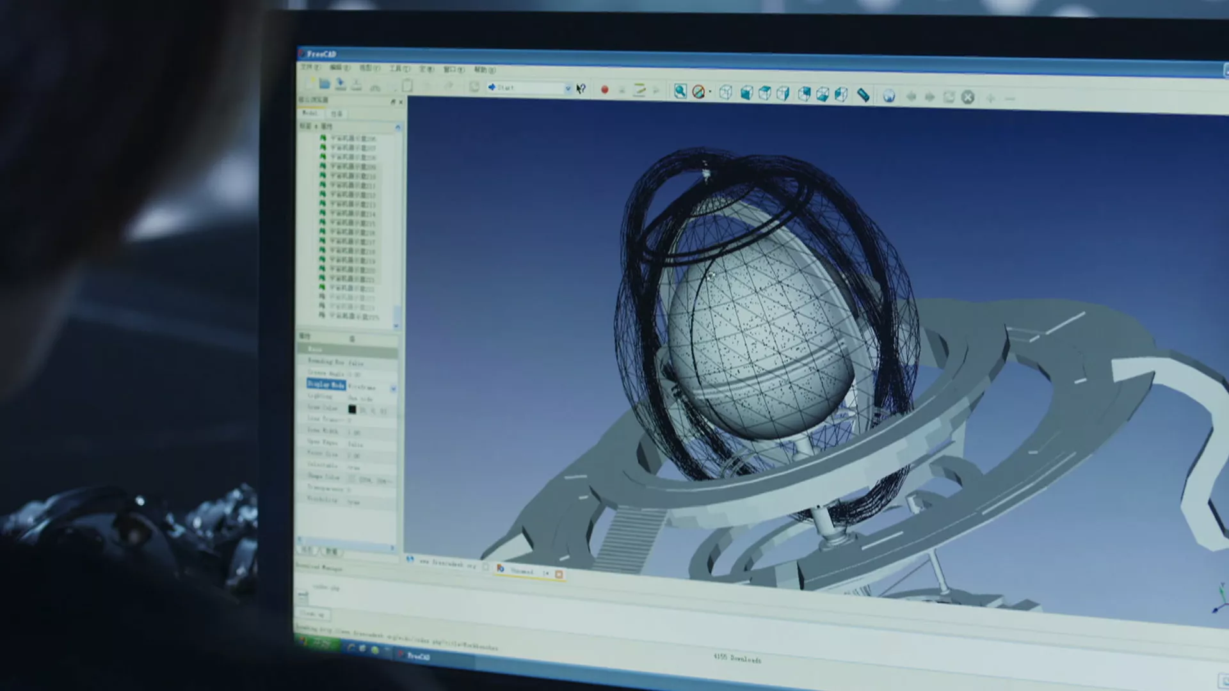Click the property panel horizontal scrollbar
The height and width of the screenshot is (691, 1229).
(346, 543)
